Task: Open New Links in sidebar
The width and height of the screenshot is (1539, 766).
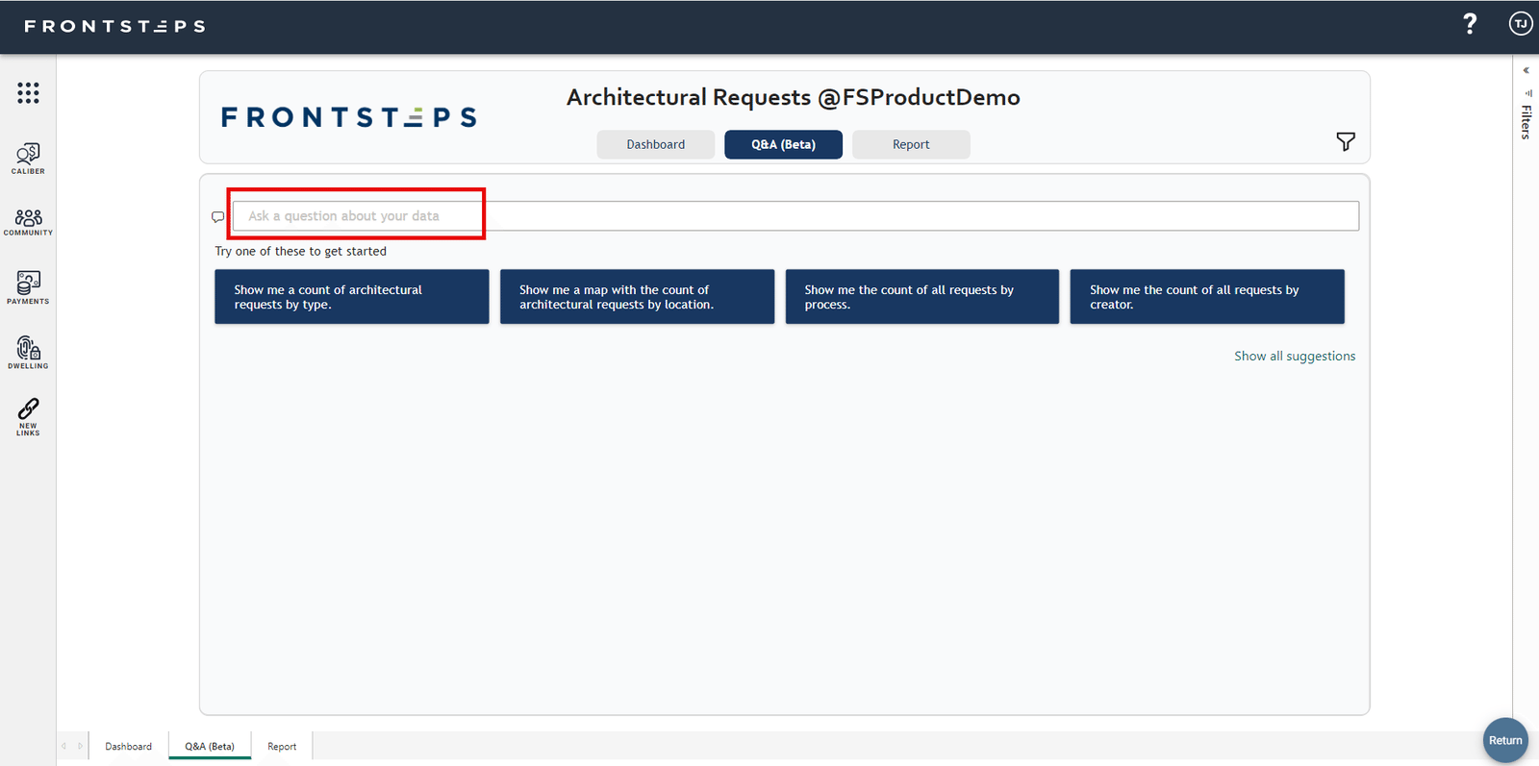Action: click(28, 417)
